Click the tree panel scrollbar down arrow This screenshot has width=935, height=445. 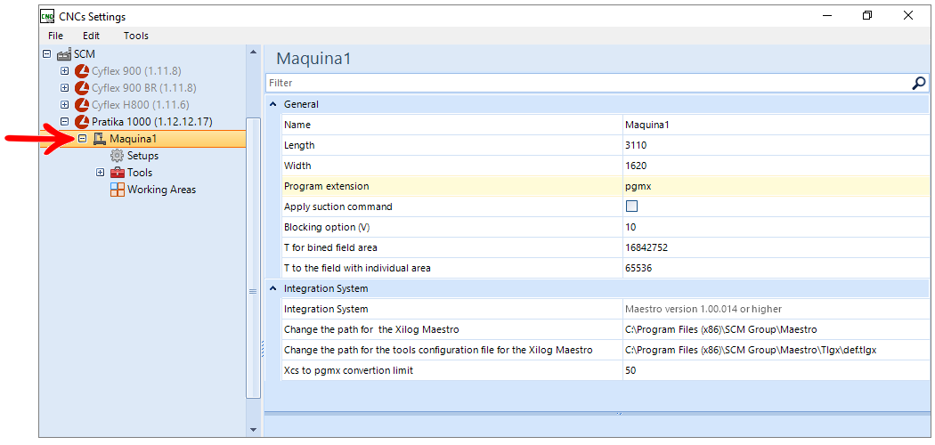254,430
